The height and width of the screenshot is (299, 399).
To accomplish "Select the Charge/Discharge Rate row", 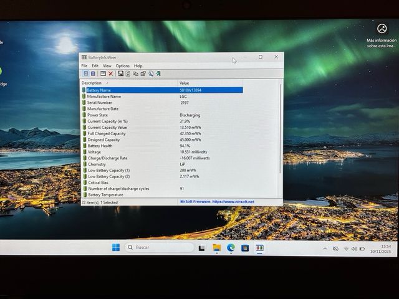I will (x=162, y=158).
